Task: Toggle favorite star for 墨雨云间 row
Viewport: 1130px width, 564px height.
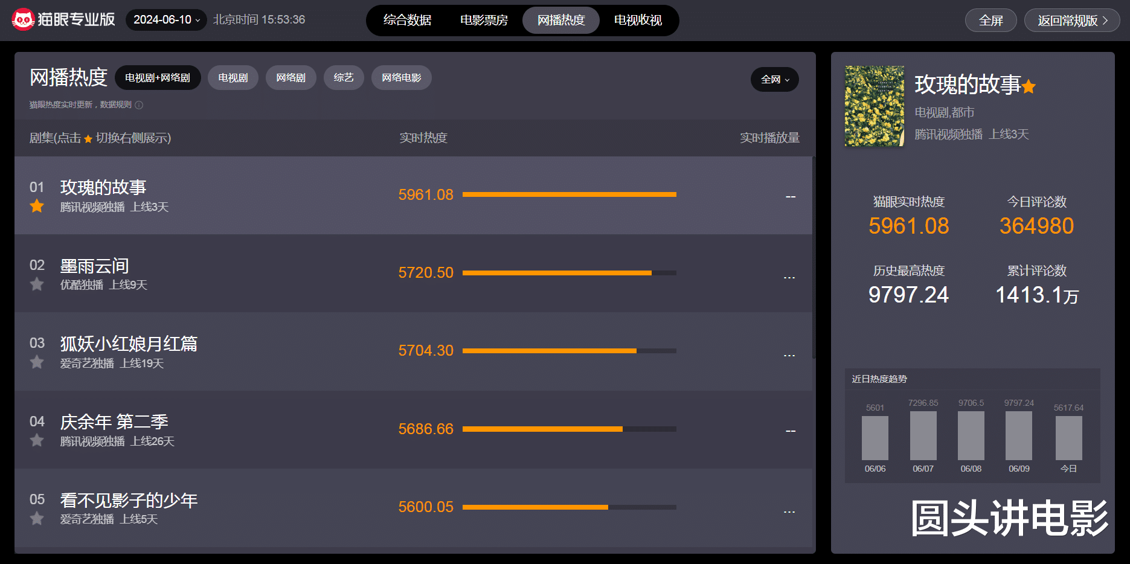Action: point(37,284)
